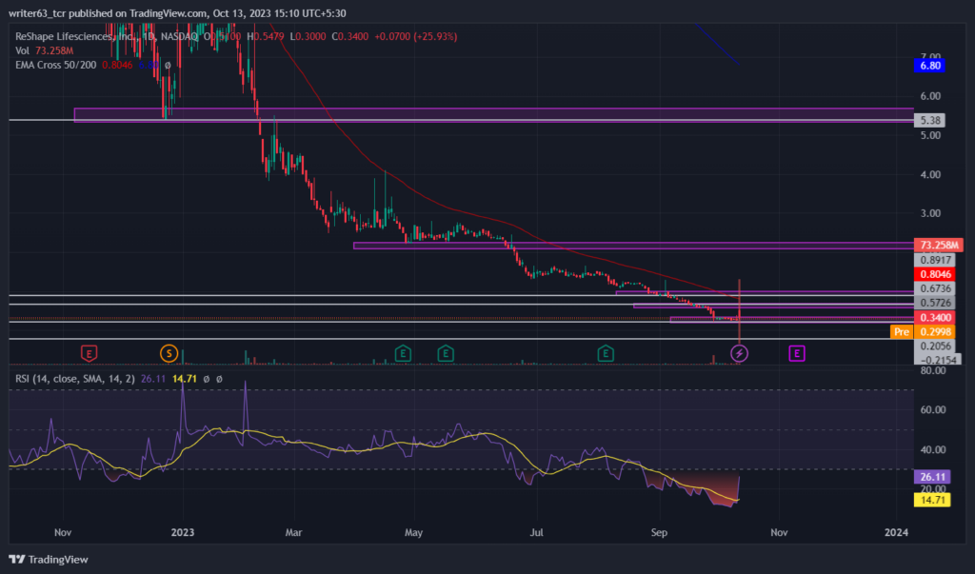Click the TradingView logo at bottom
The width and height of the screenshot is (975, 574).
coord(49,560)
